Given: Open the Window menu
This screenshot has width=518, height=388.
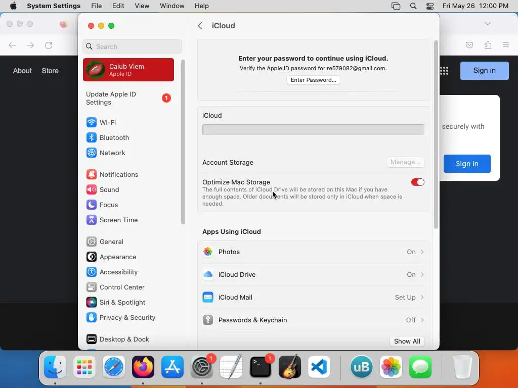Looking at the screenshot, I should [x=172, y=6].
